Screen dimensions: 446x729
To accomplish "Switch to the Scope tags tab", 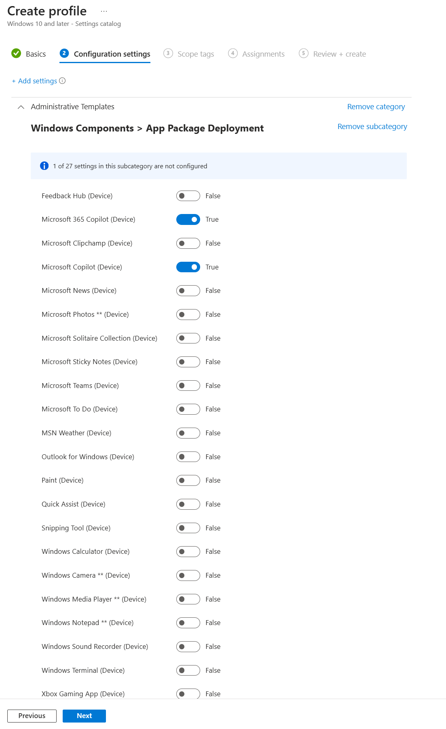I will (x=196, y=54).
